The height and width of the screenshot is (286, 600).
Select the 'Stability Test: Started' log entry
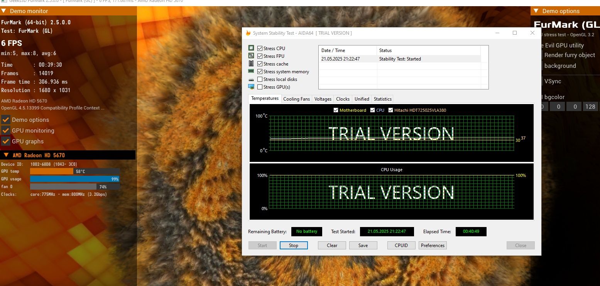[x=399, y=59]
